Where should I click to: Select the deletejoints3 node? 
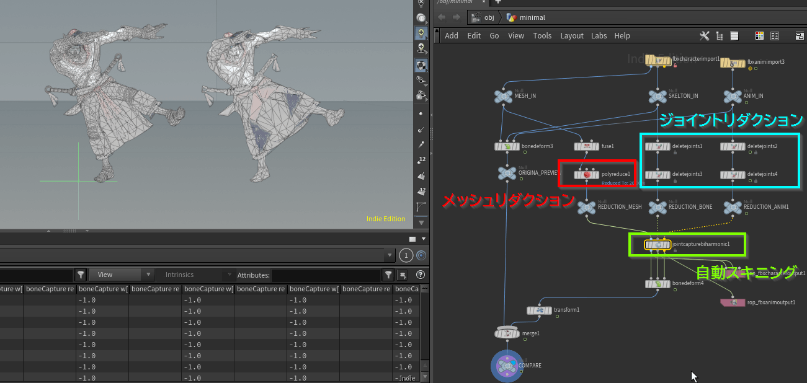(x=658, y=175)
